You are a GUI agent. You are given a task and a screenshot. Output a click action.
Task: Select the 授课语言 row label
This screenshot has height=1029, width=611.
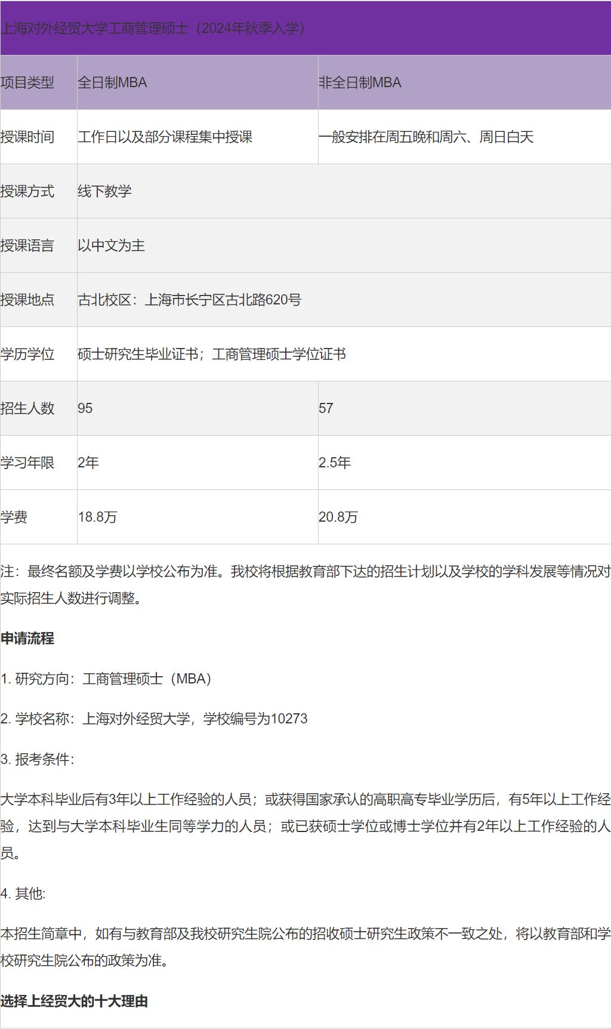pos(39,245)
